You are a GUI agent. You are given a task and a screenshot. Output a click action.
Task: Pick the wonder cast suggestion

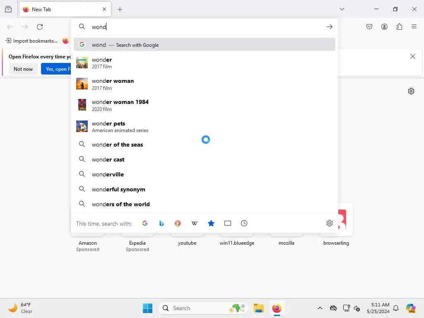(x=205, y=159)
